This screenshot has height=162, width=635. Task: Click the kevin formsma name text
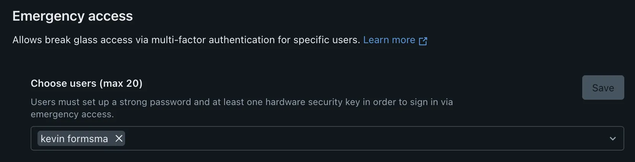tap(74, 139)
